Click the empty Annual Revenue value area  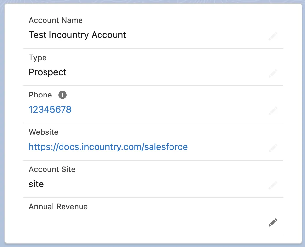131,222
